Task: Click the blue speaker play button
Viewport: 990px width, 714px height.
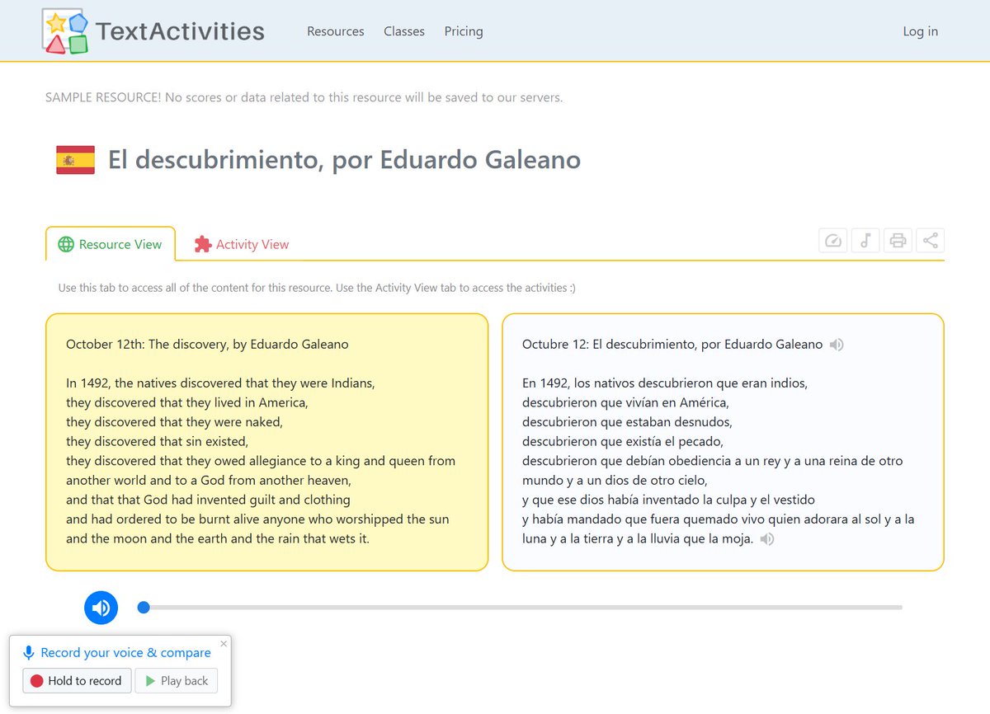Action: [101, 608]
